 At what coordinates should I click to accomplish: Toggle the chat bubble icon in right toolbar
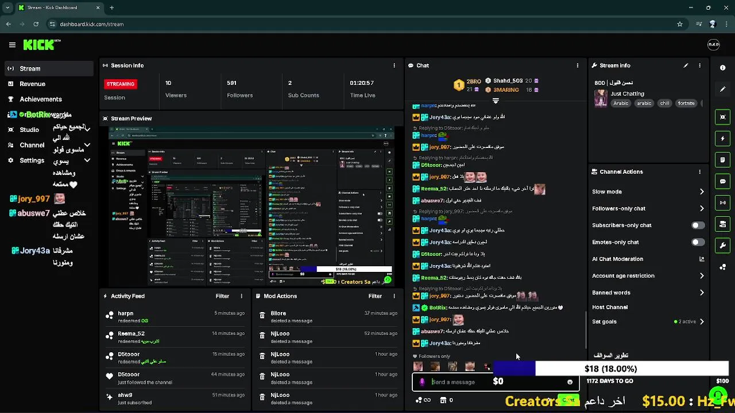point(722,181)
